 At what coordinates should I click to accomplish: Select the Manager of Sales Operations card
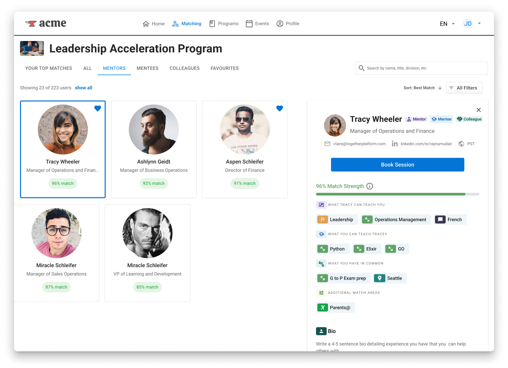(x=56, y=253)
